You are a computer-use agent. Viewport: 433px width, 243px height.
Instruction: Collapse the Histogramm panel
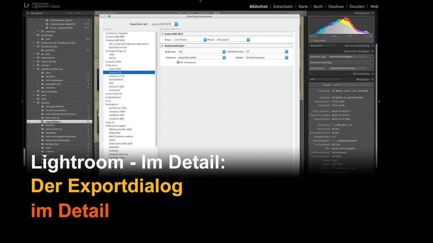pos(372,13)
